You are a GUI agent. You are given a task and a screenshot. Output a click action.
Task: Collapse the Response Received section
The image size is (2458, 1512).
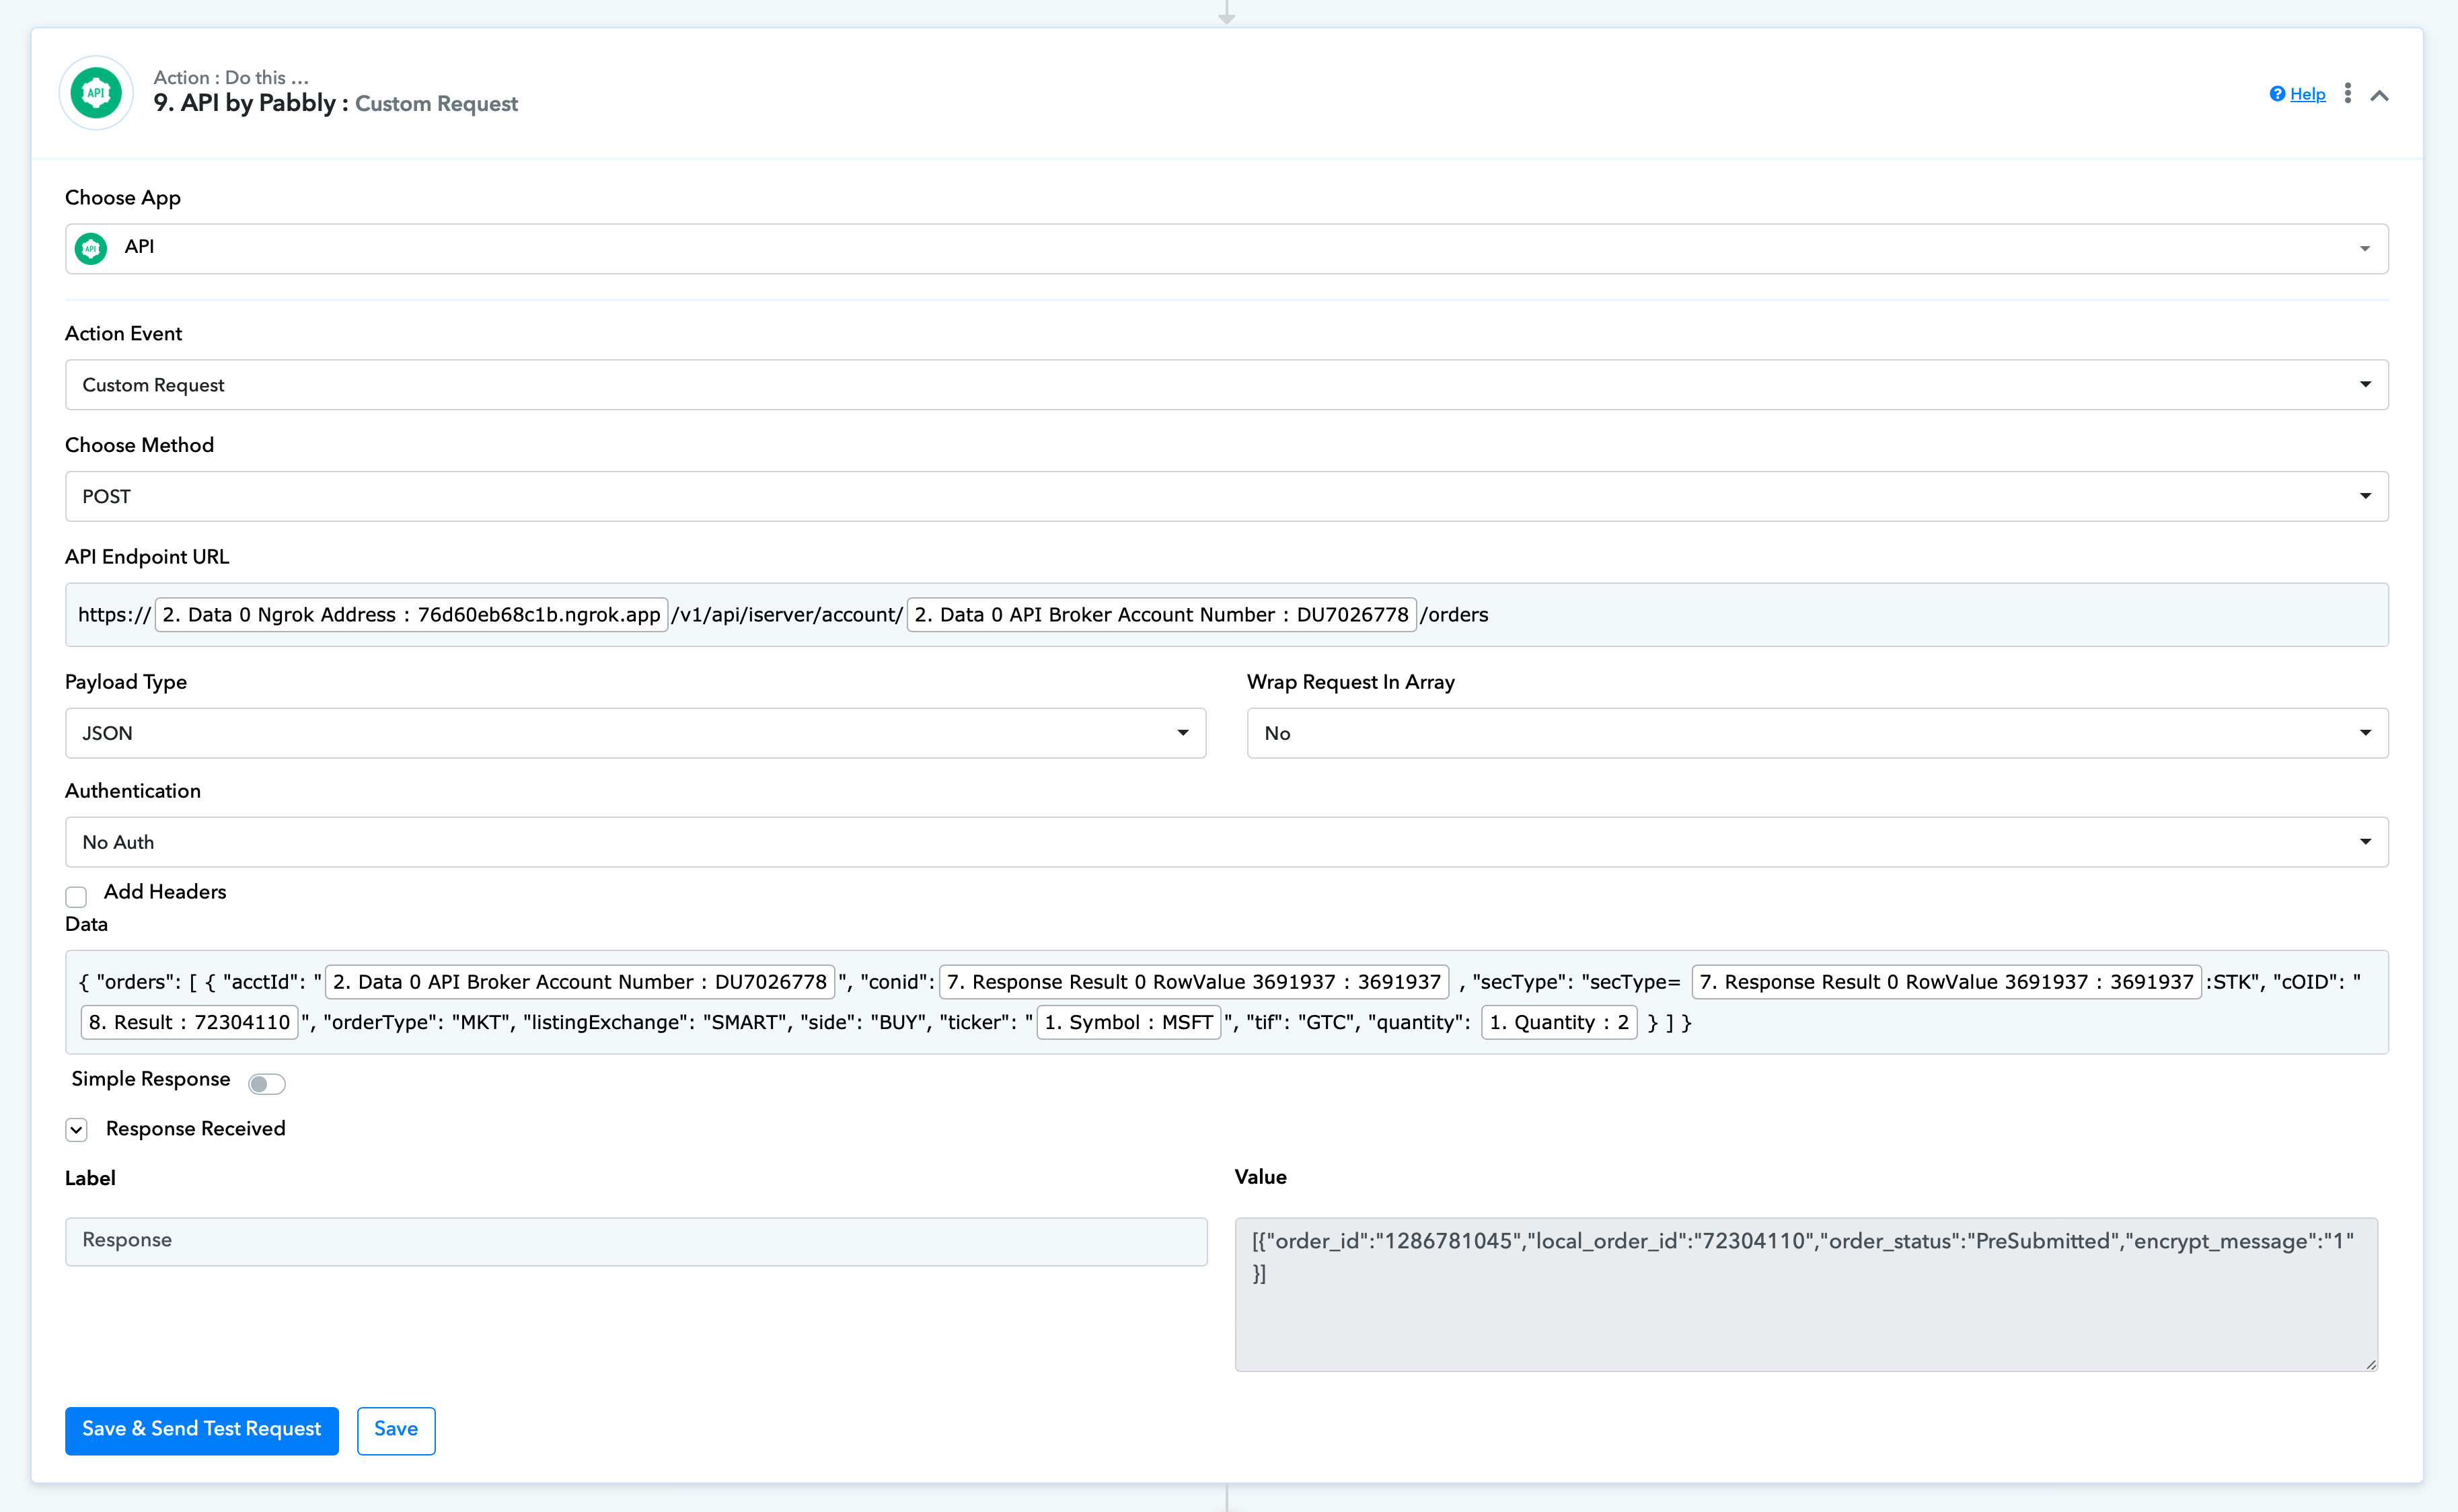tap(77, 1129)
